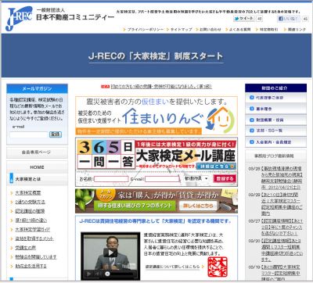Click the blue arrow icon beside 代表理事ご挨拶
This screenshot has height=283, width=313.
(x=251, y=98)
